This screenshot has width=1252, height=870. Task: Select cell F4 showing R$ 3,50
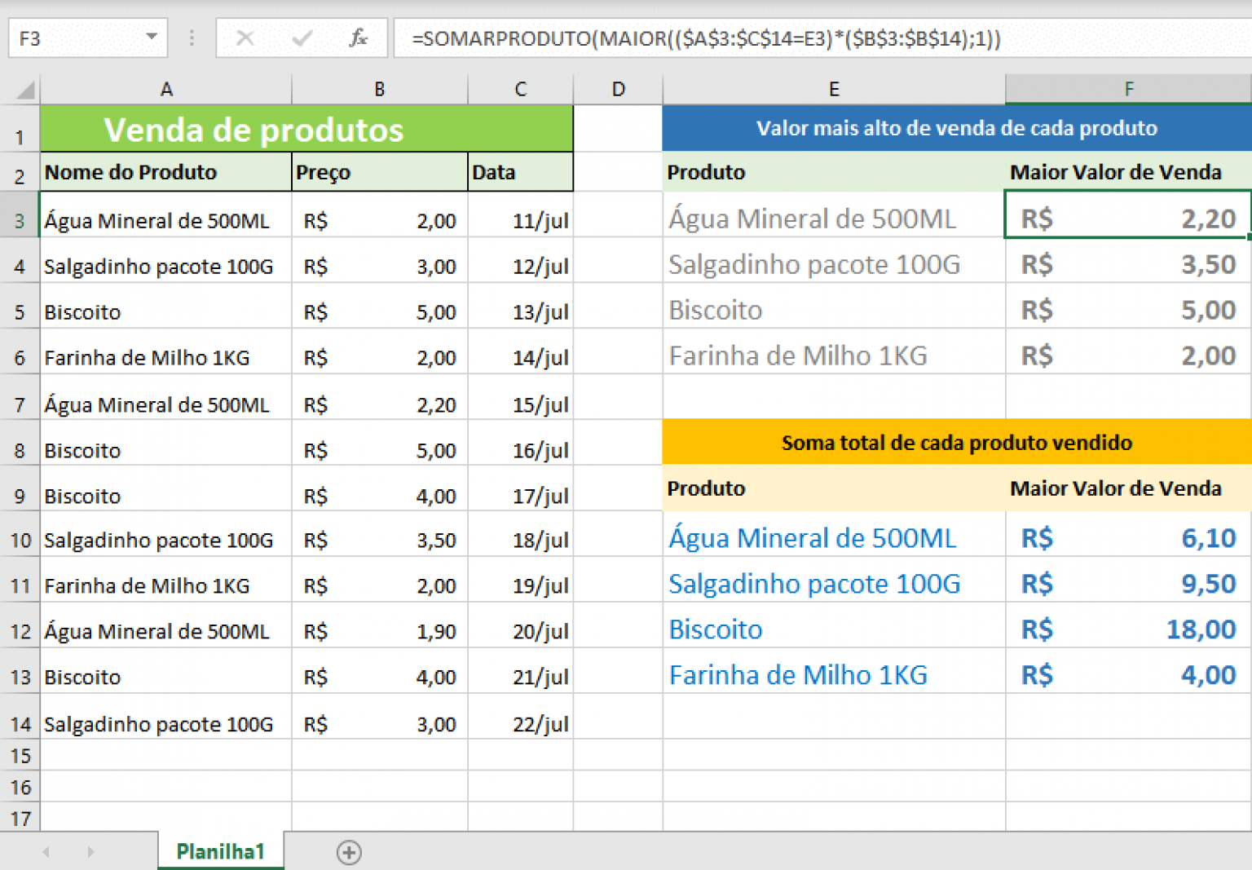coord(1128,262)
